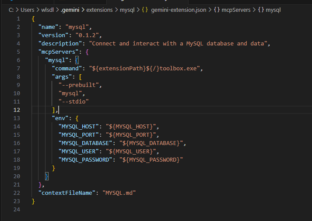Screen dimensions: 312x221
Task: Click the "--stdio" argument
Action: tap(74, 102)
